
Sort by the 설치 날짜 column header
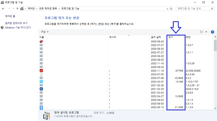(156, 37)
